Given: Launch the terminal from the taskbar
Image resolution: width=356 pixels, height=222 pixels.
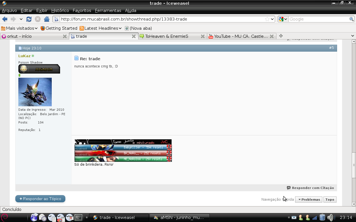Looking at the screenshot, I should pos(79,218).
